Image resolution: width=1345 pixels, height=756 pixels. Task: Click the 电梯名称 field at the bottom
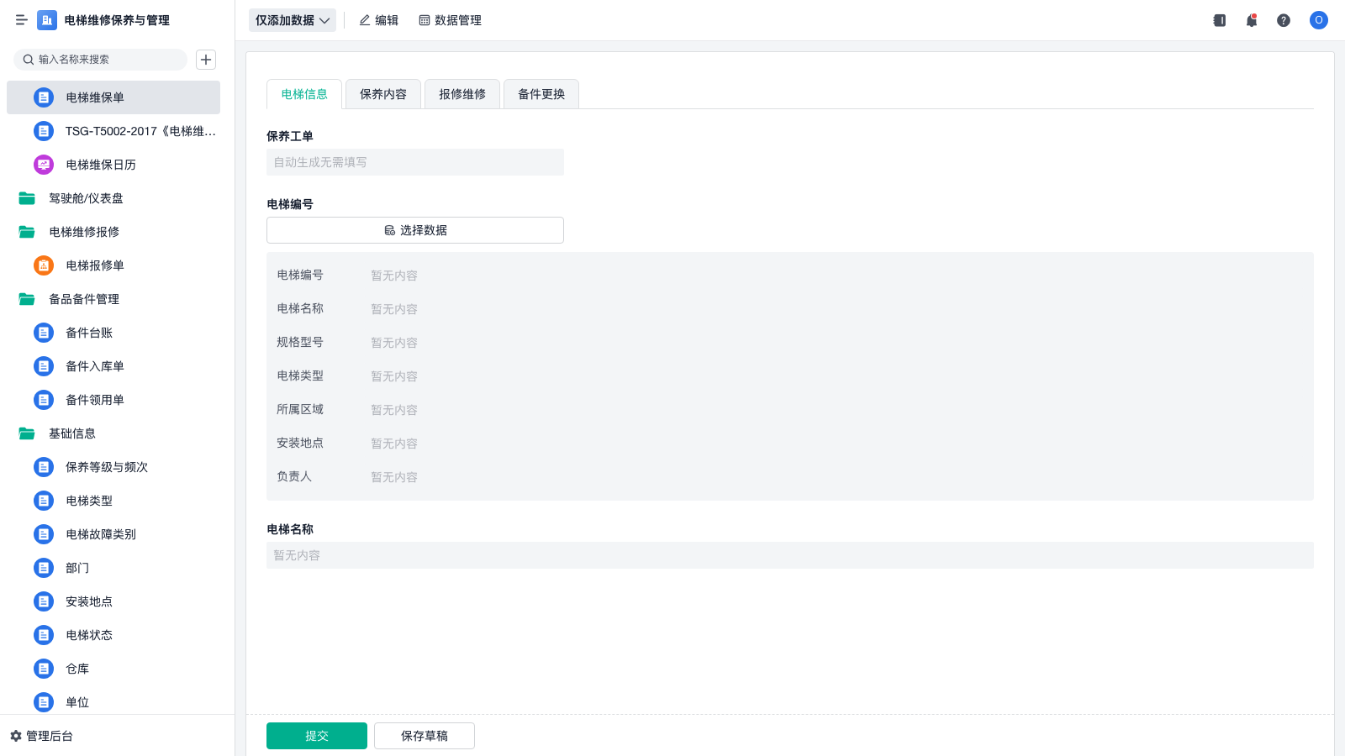point(790,555)
